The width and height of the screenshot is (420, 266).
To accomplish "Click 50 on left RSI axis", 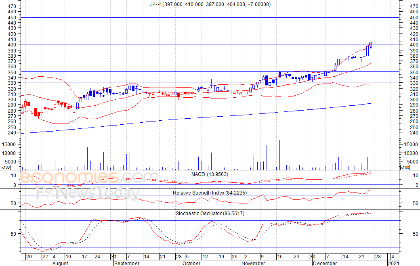I will [x=13, y=203].
